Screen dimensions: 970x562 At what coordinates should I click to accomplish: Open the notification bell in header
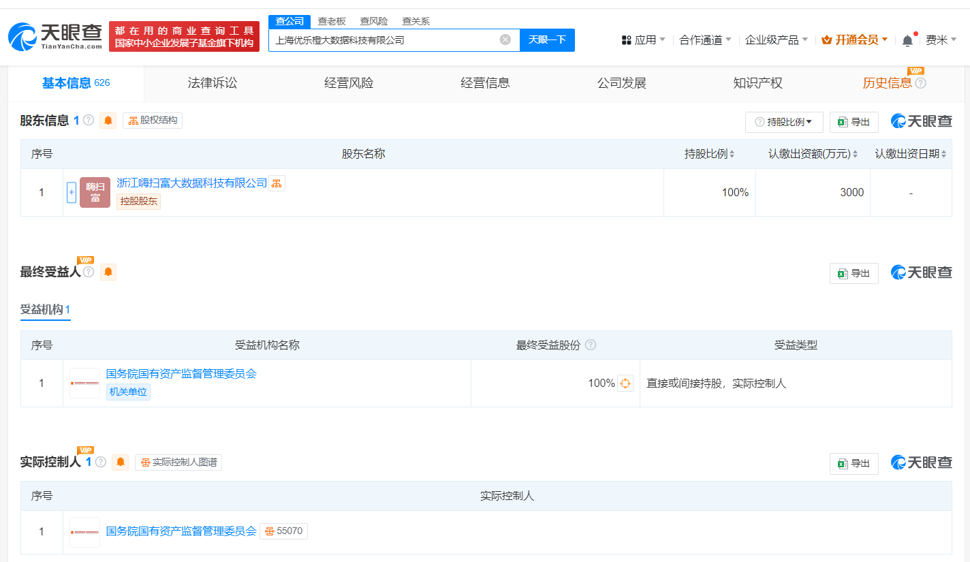click(x=907, y=40)
